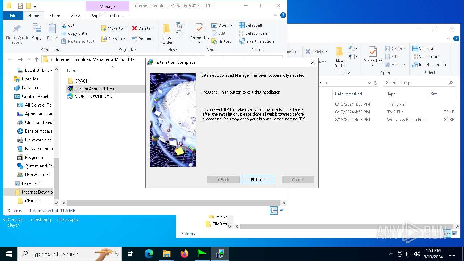Image resolution: width=464 pixels, height=261 pixels.
Task: Select the Manage contextual tab
Action: click(x=107, y=7)
